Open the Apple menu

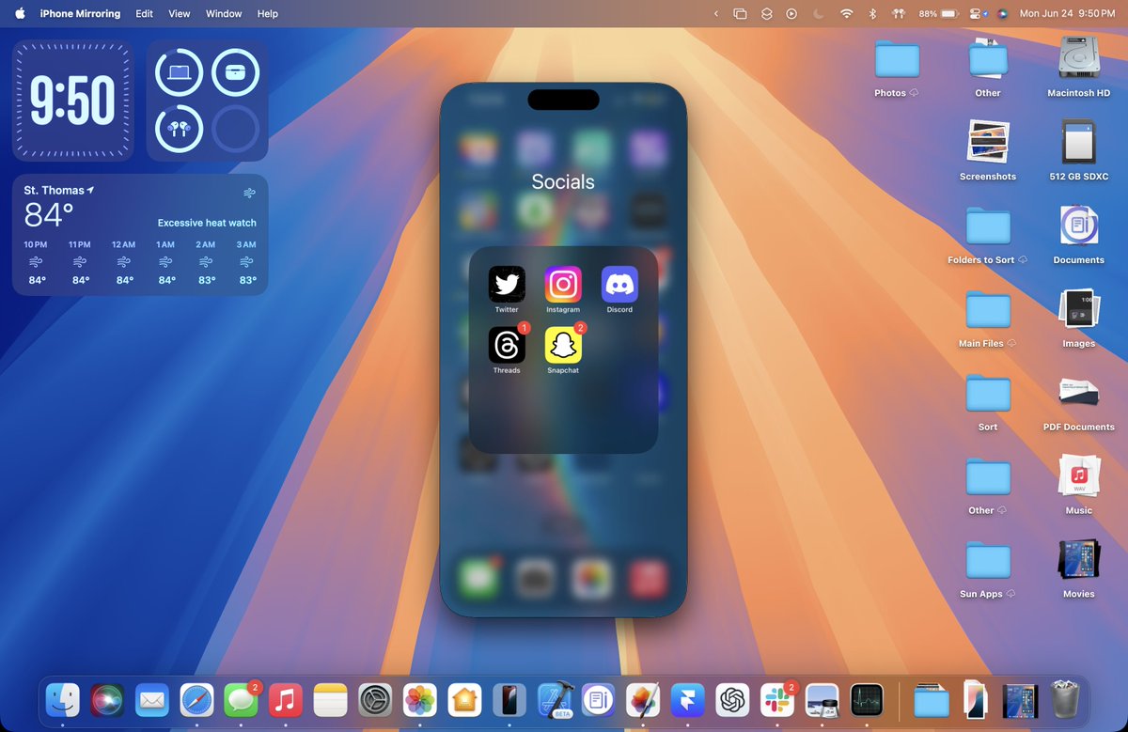pyautogui.click(x=19, y=13)
